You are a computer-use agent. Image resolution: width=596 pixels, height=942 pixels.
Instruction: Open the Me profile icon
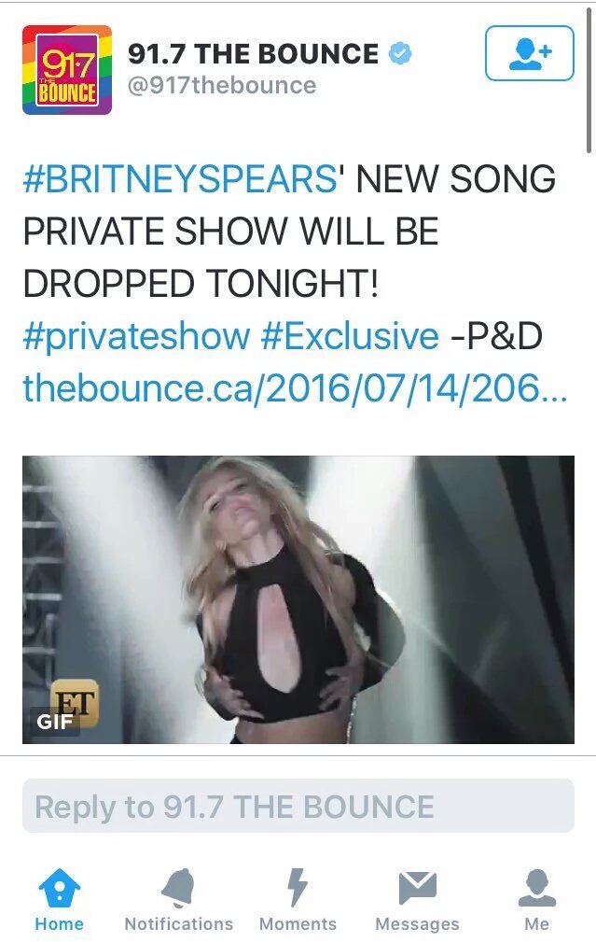pos(536,887)
